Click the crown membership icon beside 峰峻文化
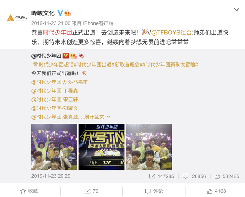This screenshot has width=245, height=197. (68, 13)
